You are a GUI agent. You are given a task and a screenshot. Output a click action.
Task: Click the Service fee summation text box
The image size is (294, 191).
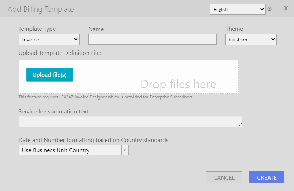[x=130, y=121]
